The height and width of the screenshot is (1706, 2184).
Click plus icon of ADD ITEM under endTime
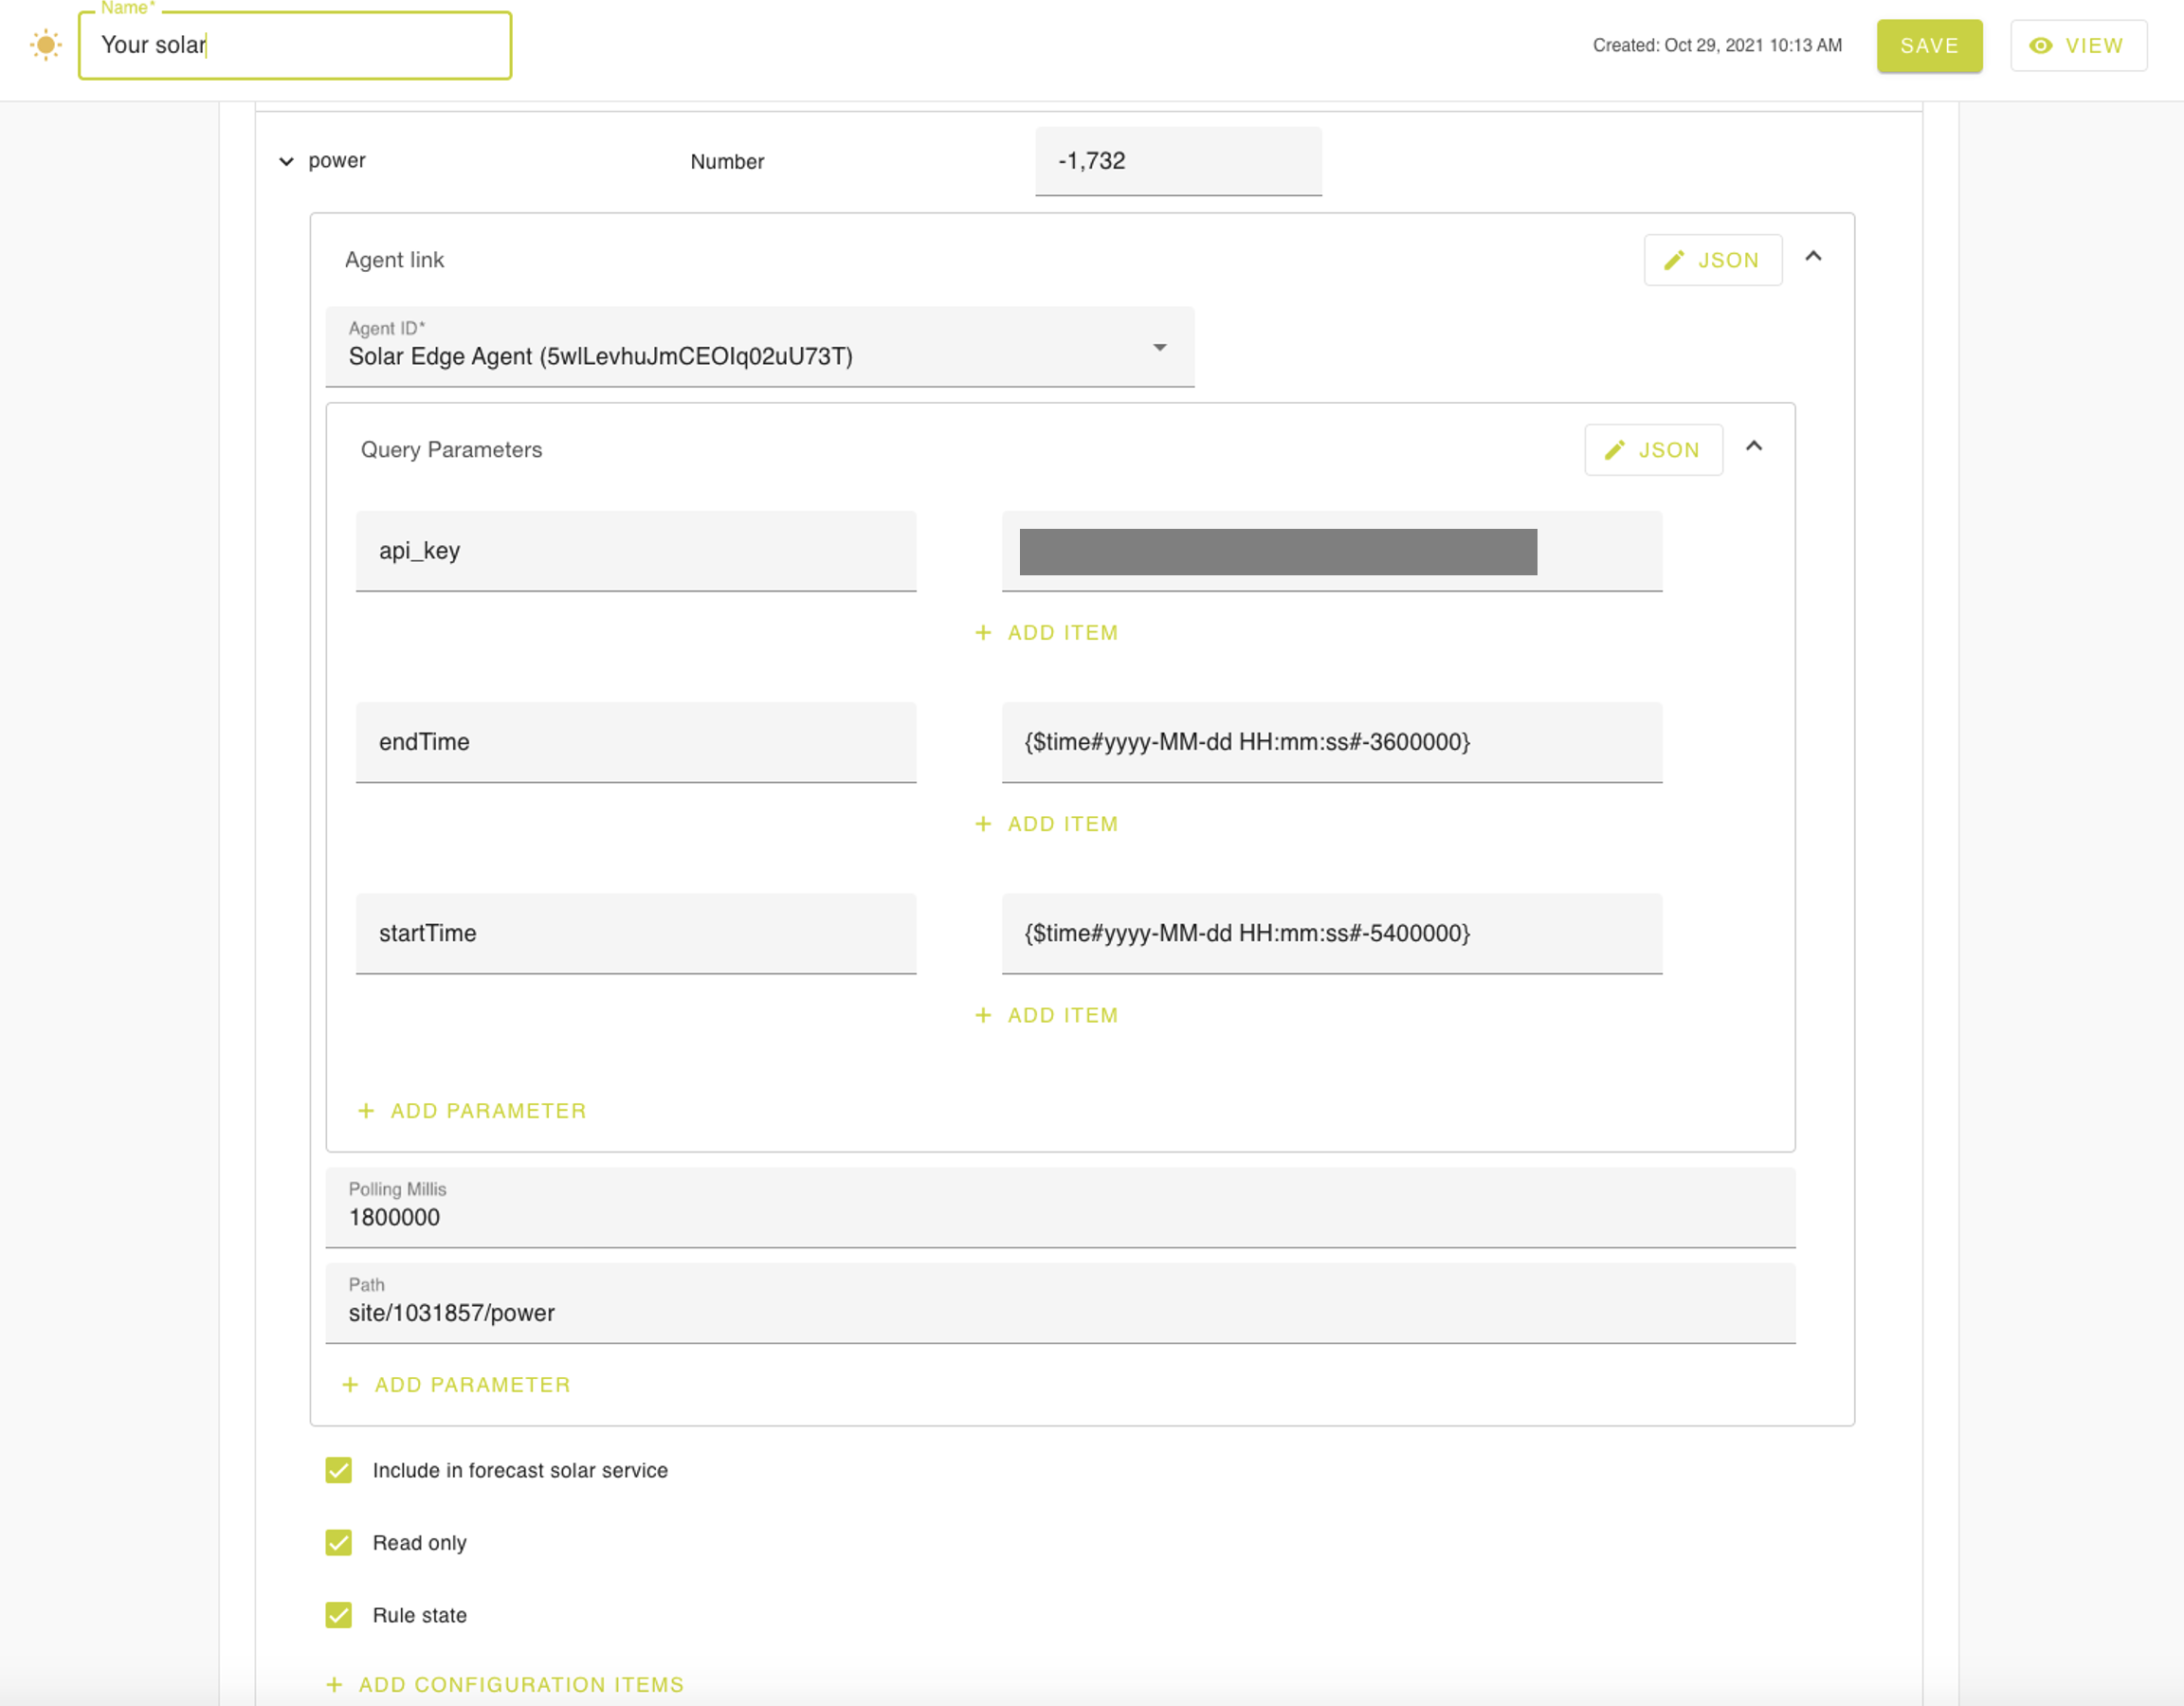click(983, 824)
